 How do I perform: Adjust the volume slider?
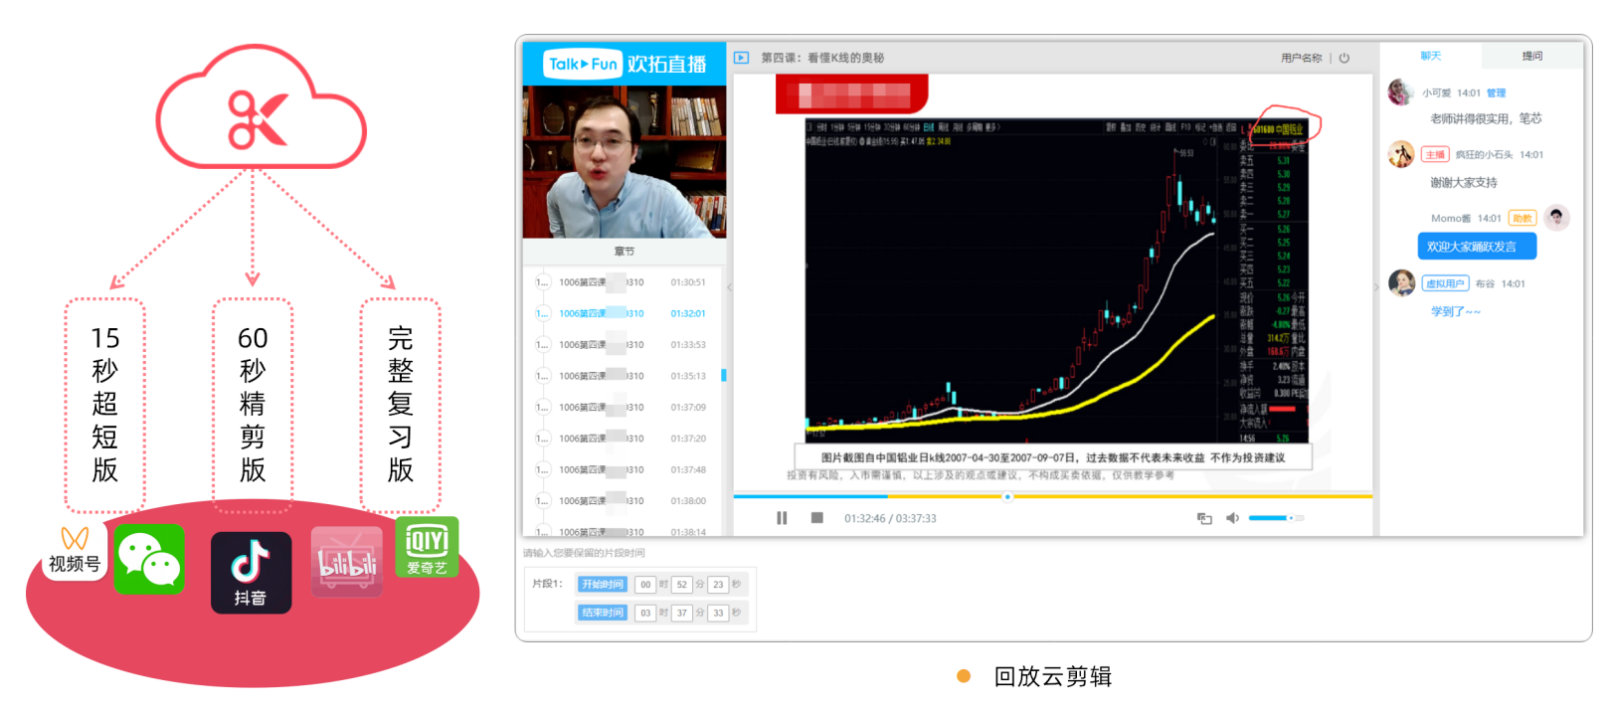1276,518
